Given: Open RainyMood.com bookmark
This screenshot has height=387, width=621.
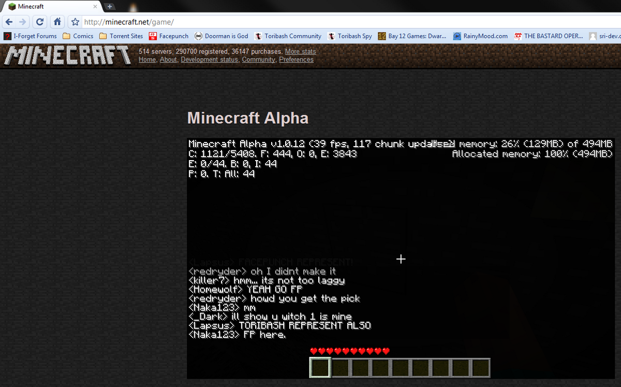Looking at the screenshot, I should coord(481,36).
